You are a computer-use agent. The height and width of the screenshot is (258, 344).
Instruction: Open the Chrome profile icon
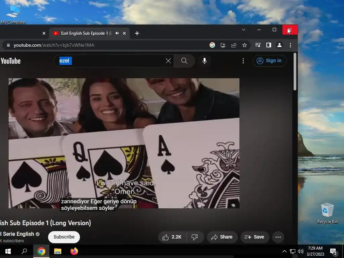[279, 45]
